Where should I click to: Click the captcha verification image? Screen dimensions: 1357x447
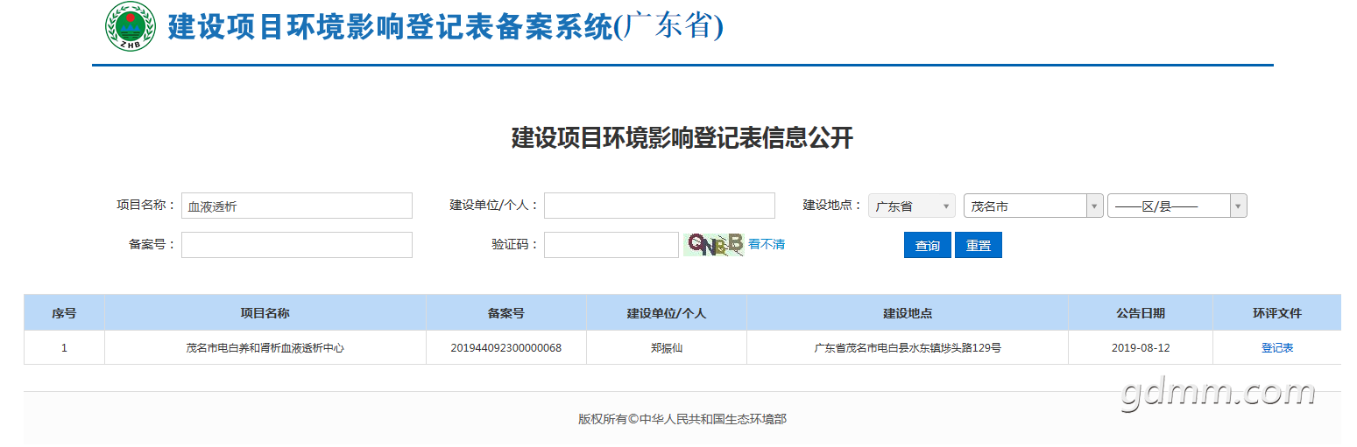coord(714,244)
